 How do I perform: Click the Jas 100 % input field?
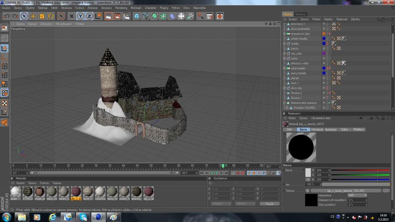point(314,185)
